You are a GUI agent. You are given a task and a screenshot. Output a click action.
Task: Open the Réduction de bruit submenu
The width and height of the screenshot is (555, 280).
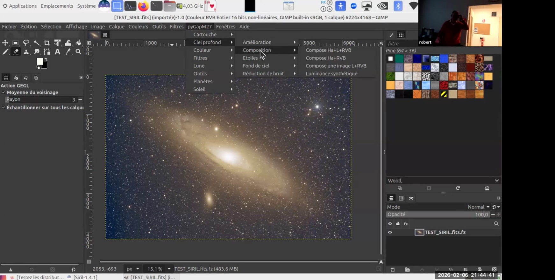click(263, 74)
